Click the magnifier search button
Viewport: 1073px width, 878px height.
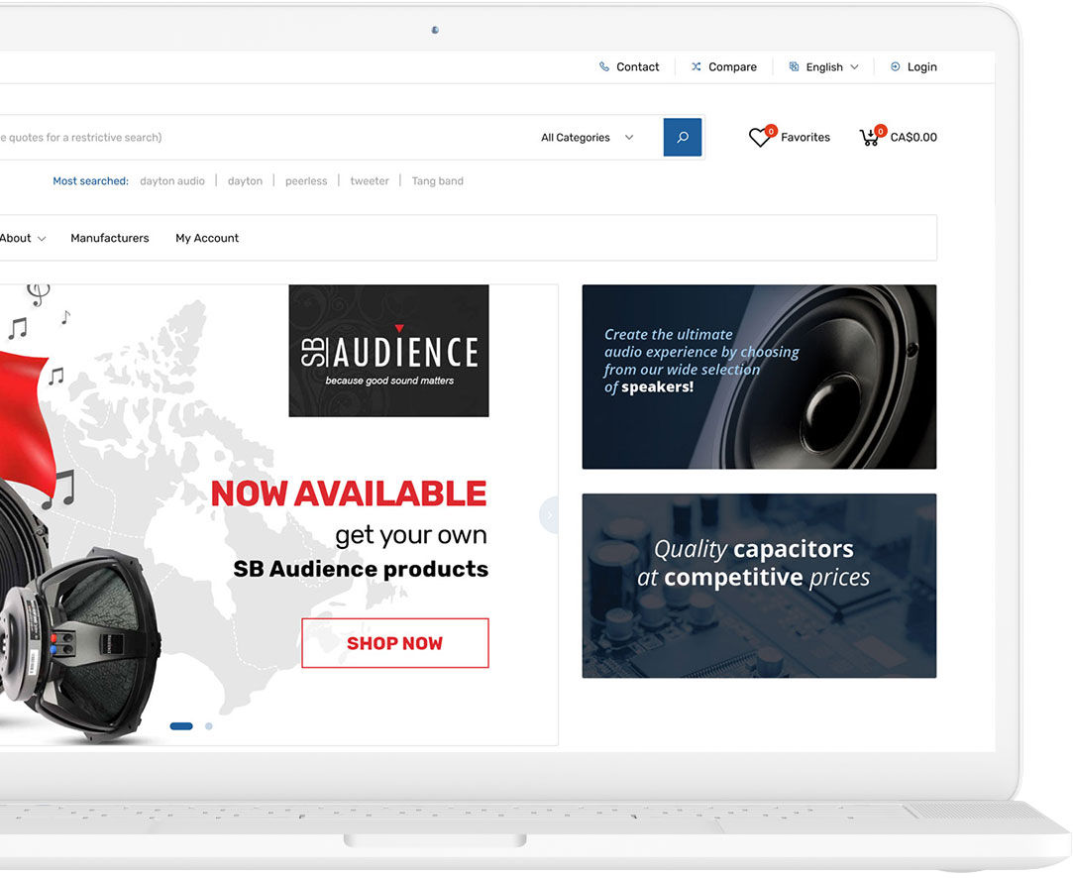[x=683, y=137]
